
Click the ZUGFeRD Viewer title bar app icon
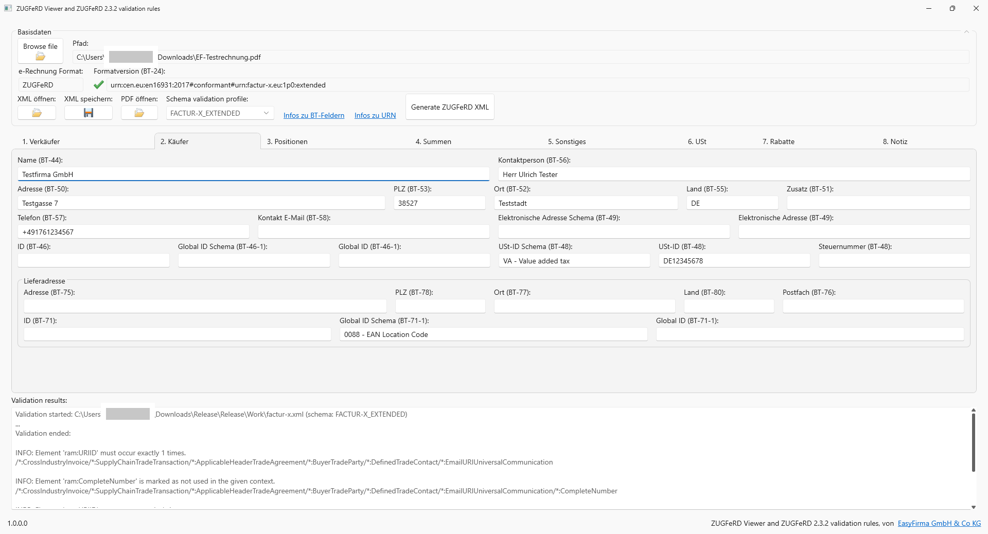pyautogui.click(x=8, y=8)
